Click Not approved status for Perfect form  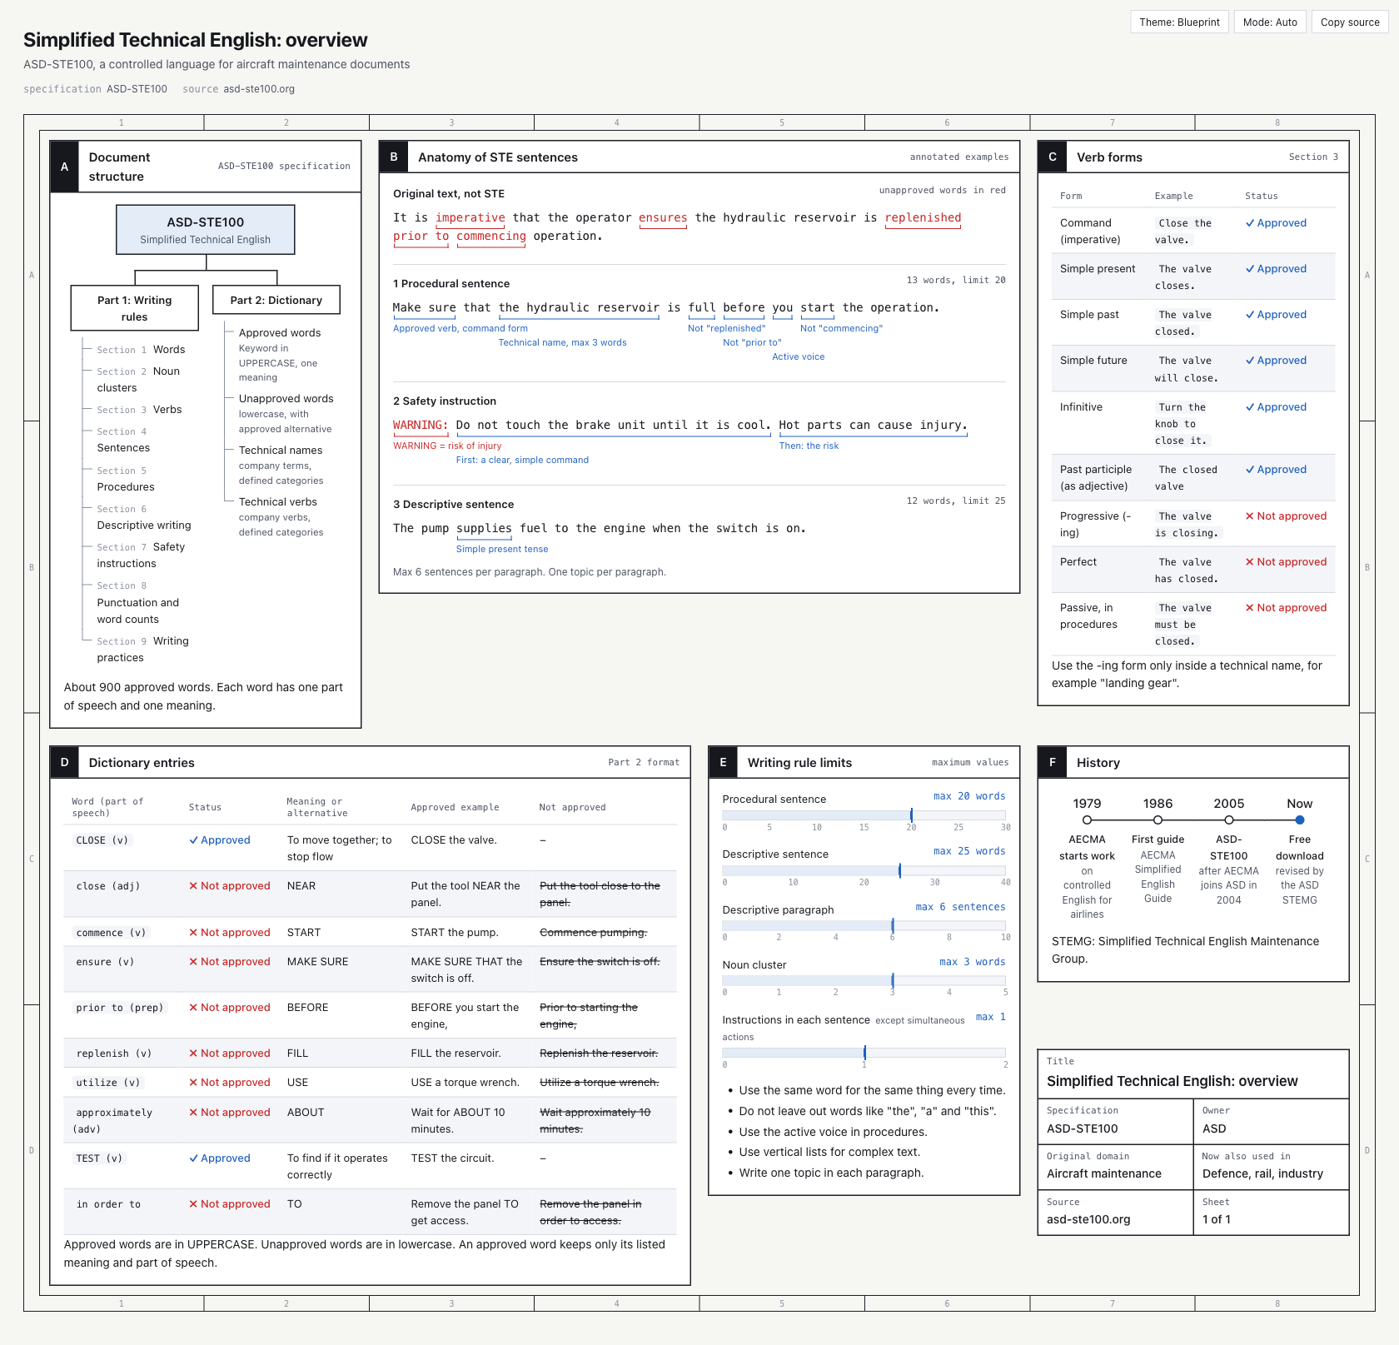pos(1286,562)
